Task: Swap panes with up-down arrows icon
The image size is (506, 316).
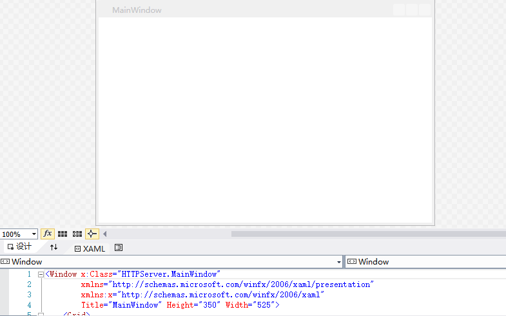Action: [x=54, y=247]
